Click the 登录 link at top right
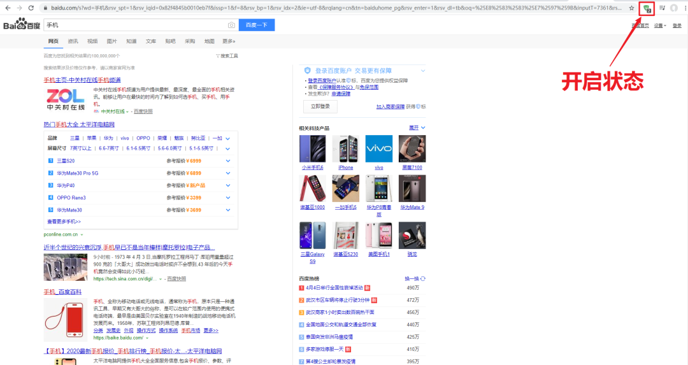 (x=677, y=26)
